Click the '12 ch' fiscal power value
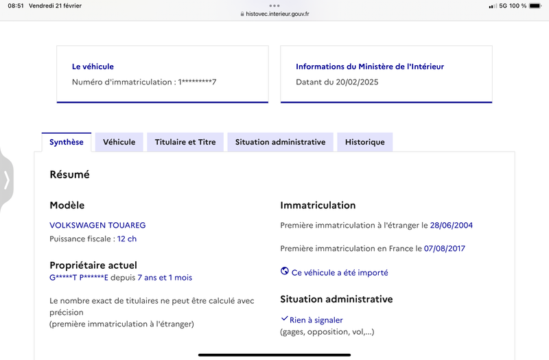 click(x=127, y=239)
